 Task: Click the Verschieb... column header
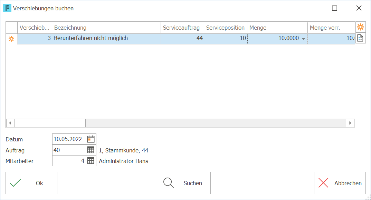[35, 28]
